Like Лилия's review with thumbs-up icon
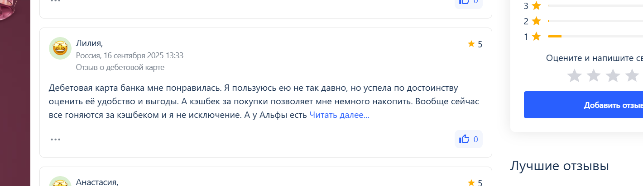Image resolution: width=643 pixels, height=186 pixels. coord(468,139)
